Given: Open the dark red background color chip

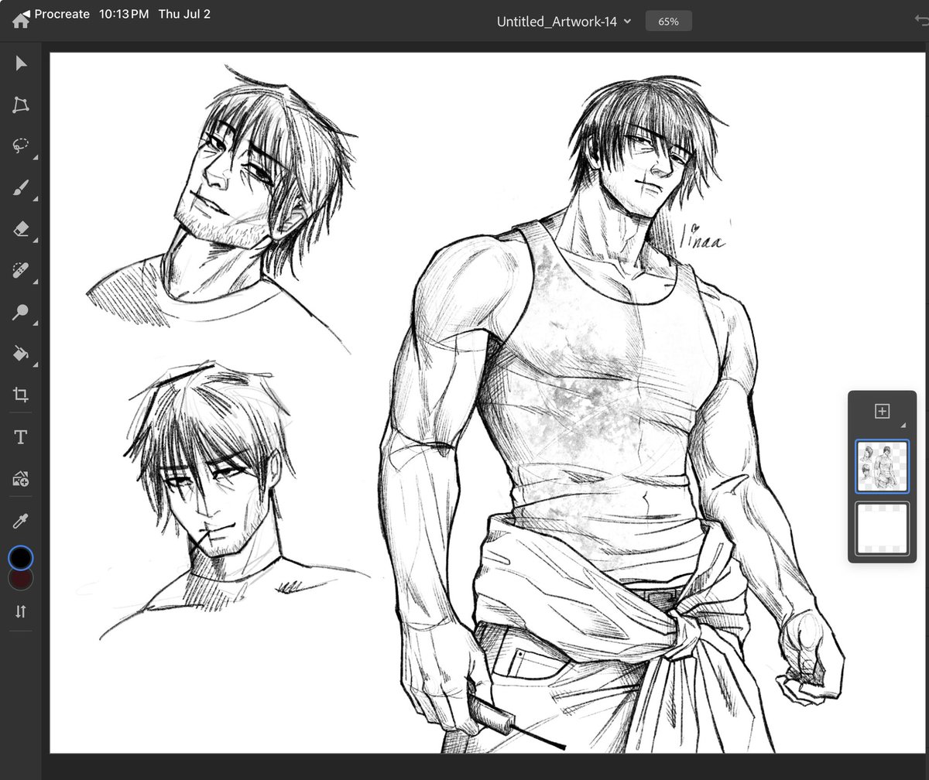Looking at the screenshot, I should tap(21, 580).
